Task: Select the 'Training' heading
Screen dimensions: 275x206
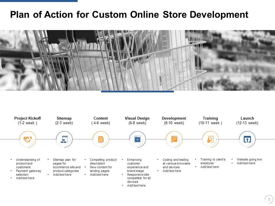Action: click(211, 118)
